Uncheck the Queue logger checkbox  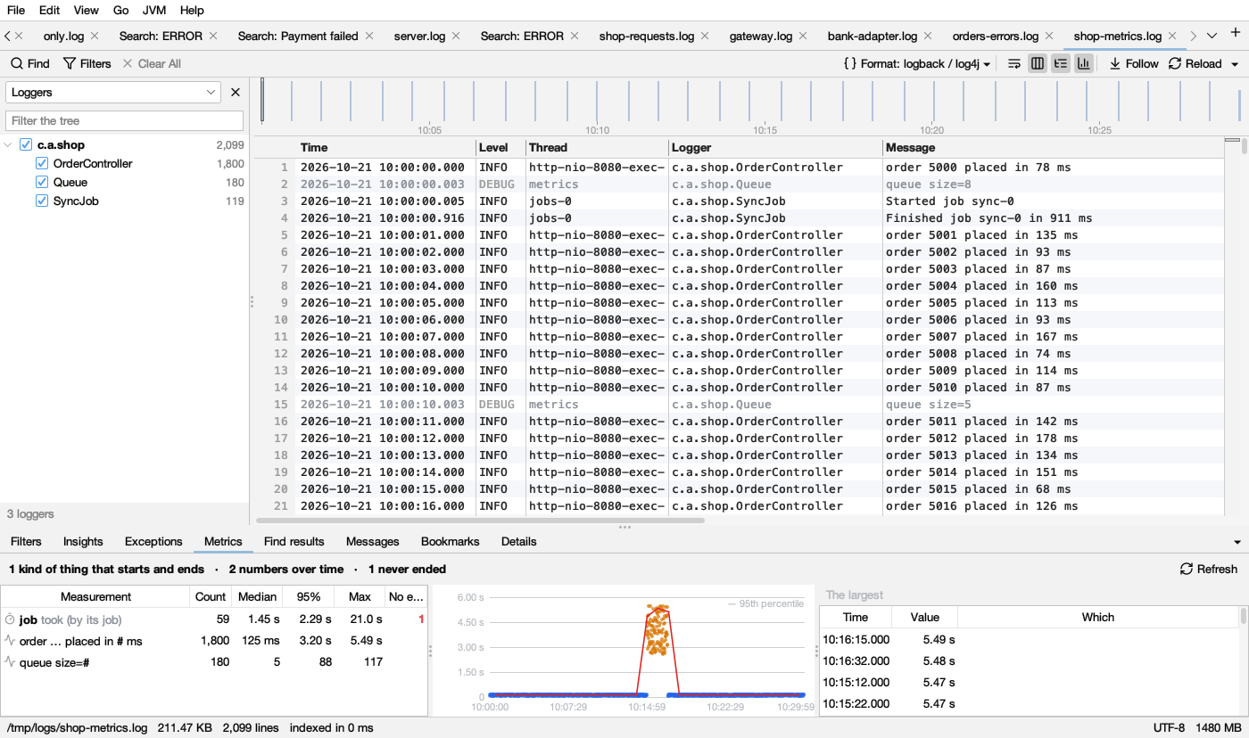click(42, 182)
